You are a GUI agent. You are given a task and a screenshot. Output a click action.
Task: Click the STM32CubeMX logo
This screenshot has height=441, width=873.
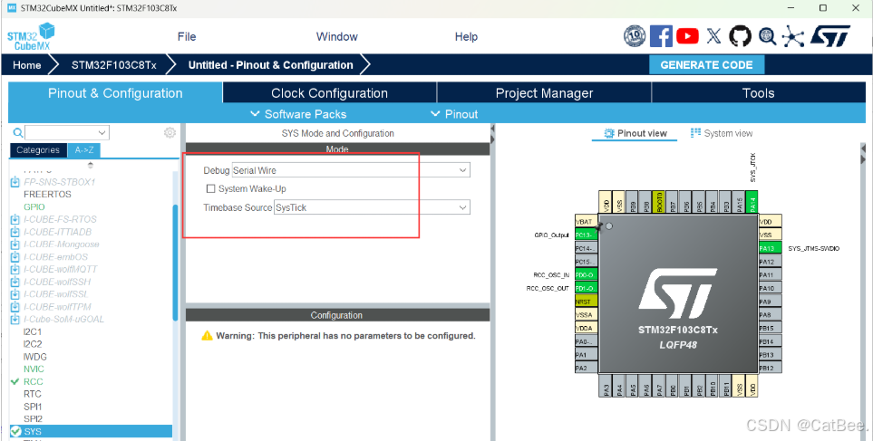(x=31, y=36)
